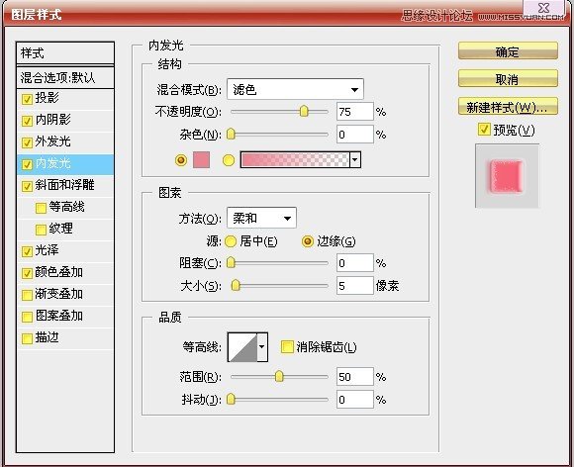574x467 pixels.
Task: Close the 图层样式 dialog
Action: click(x=544, y=8)
